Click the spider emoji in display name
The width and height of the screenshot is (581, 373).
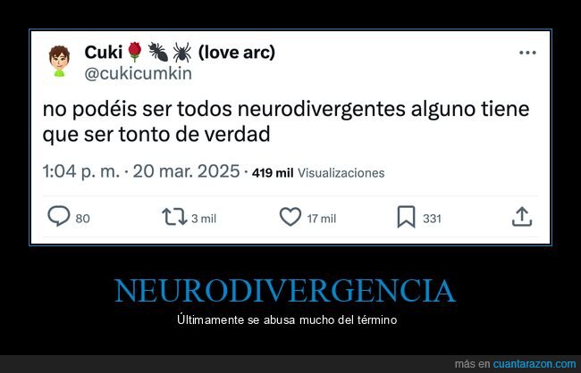pos(182,52)
